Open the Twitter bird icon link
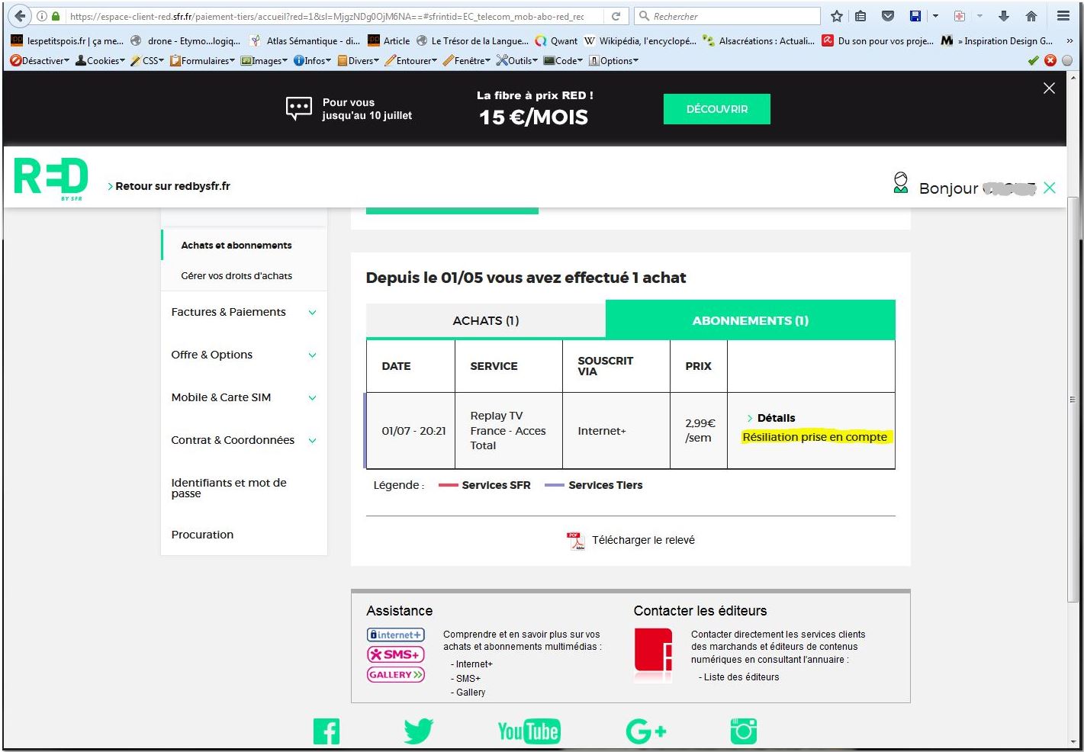This screenshot has width=1084, height=752. point(419,731)
